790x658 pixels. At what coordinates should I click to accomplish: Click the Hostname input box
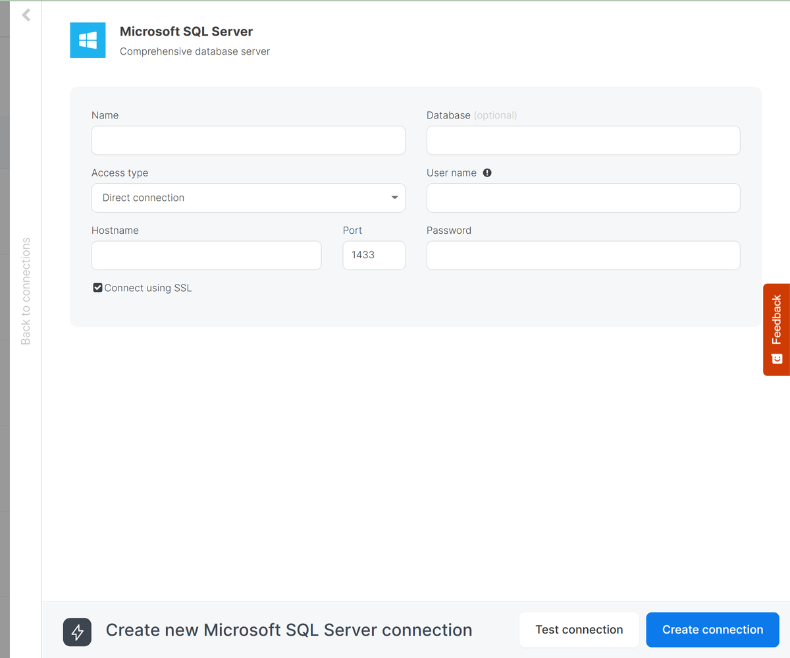pos(206,256)
